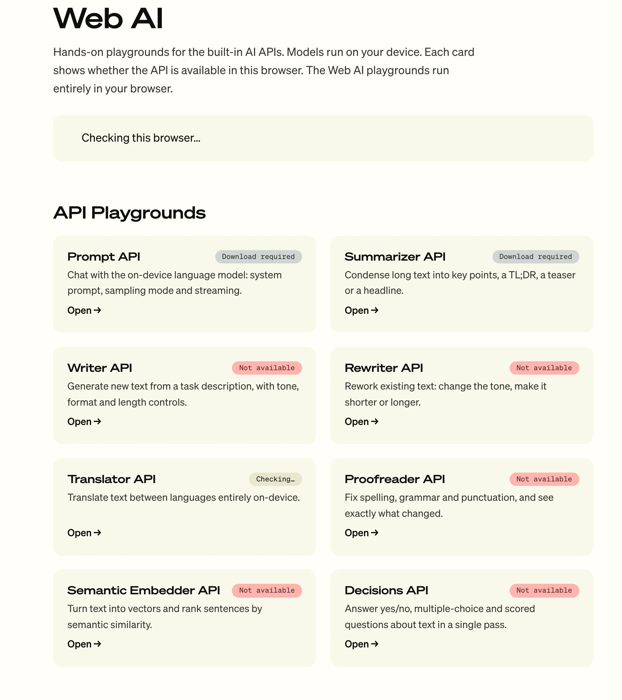Select the Summarizer API card title
622x700 pixels.
[x=395, y=257]
